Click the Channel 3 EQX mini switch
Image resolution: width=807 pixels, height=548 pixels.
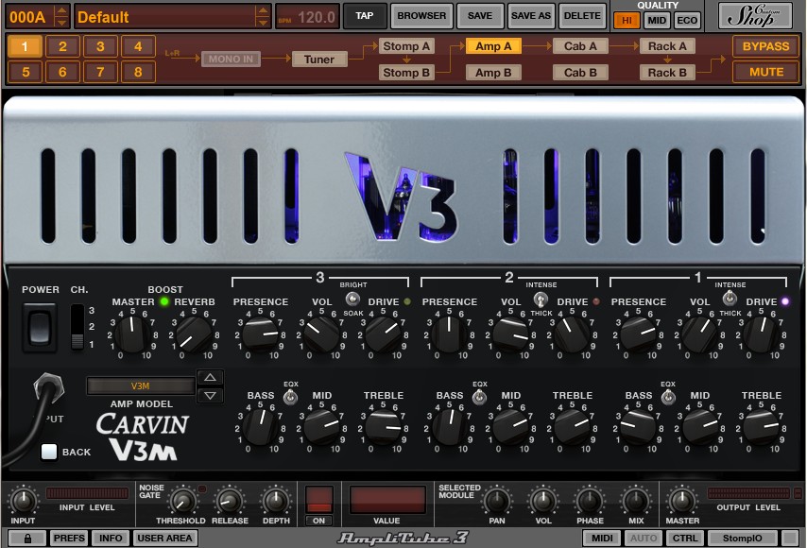(x=290, y=398)
